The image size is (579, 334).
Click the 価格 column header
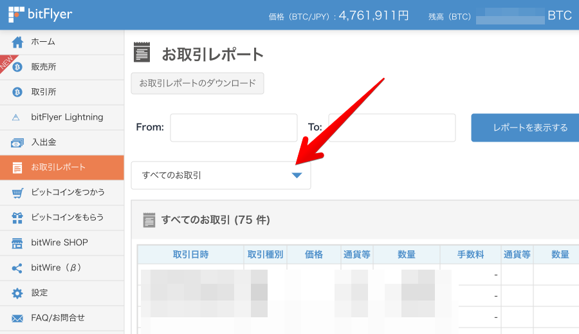pyautogui.click(x=314, y=255)
